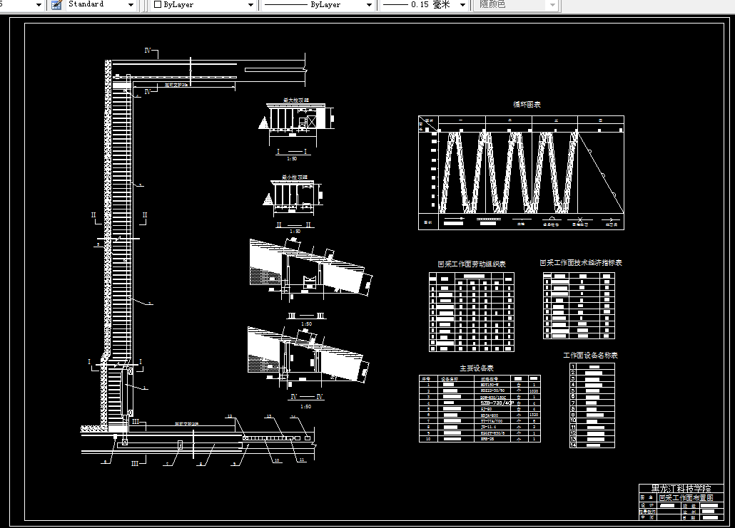This screenshot has height=528, width=735.
Task: Click the '最大控顶距' section caption
Action: 295,100
